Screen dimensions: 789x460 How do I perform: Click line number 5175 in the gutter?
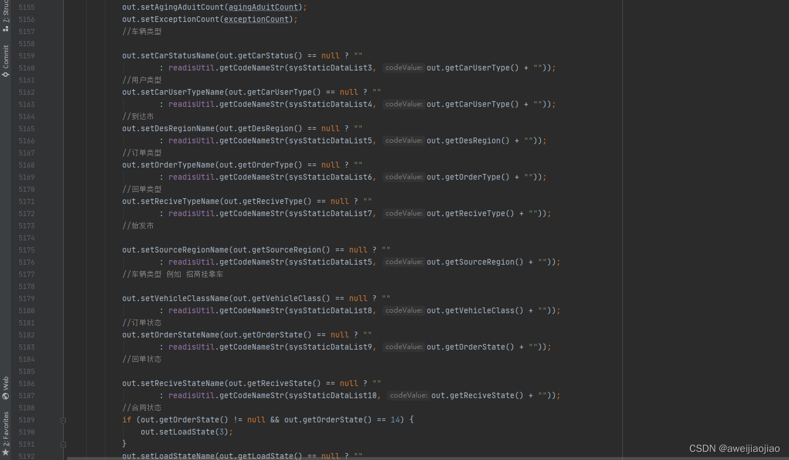[27, 250]
